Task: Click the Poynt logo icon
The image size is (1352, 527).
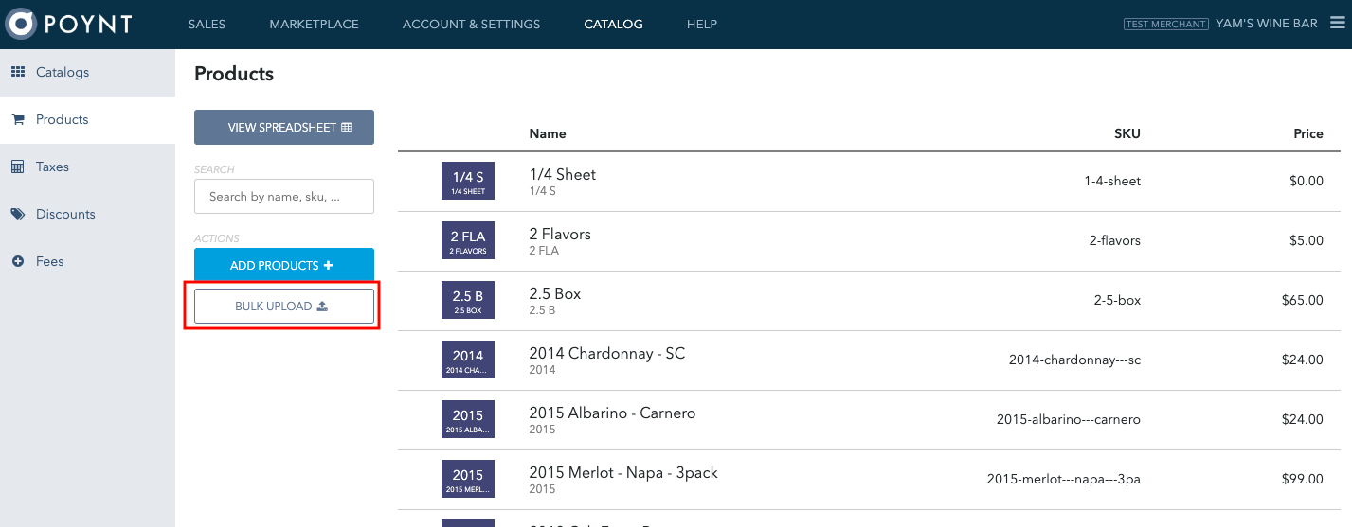Action: pos(20,25)
